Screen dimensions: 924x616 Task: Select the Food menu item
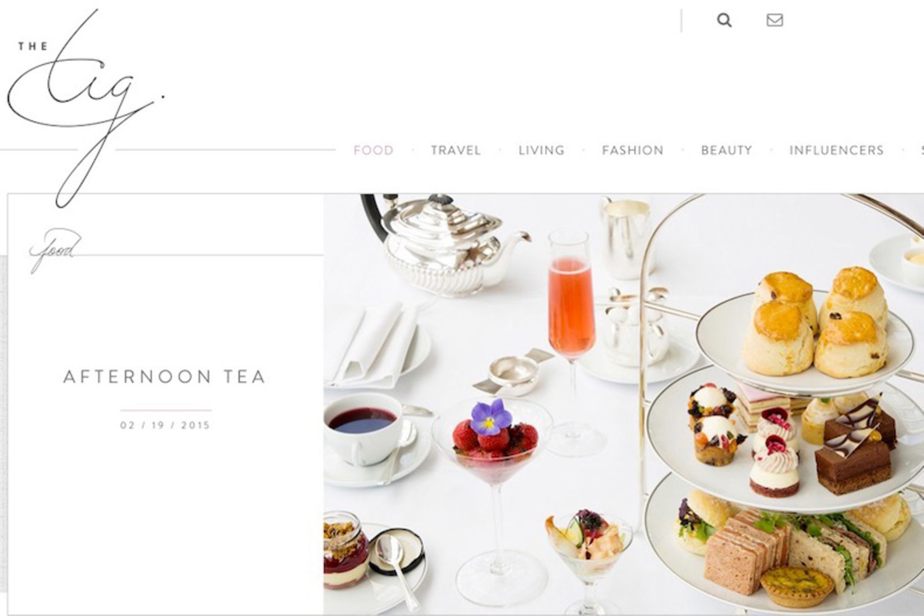click(374, 150)
